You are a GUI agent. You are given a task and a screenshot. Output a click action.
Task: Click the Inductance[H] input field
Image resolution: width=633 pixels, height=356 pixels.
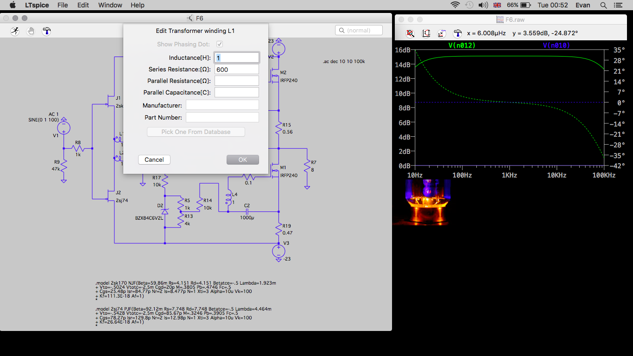pos(236,57)
